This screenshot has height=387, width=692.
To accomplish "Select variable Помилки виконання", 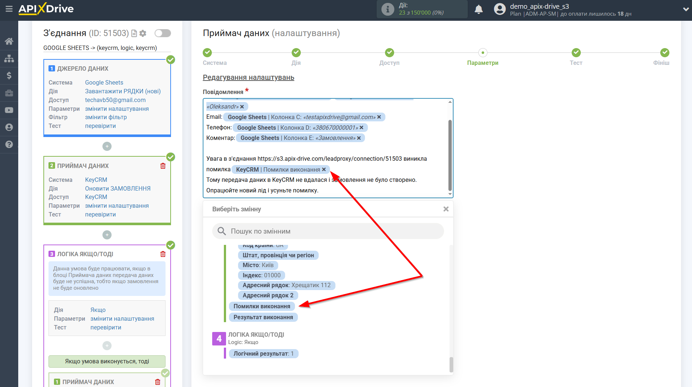I will point(262,306).
